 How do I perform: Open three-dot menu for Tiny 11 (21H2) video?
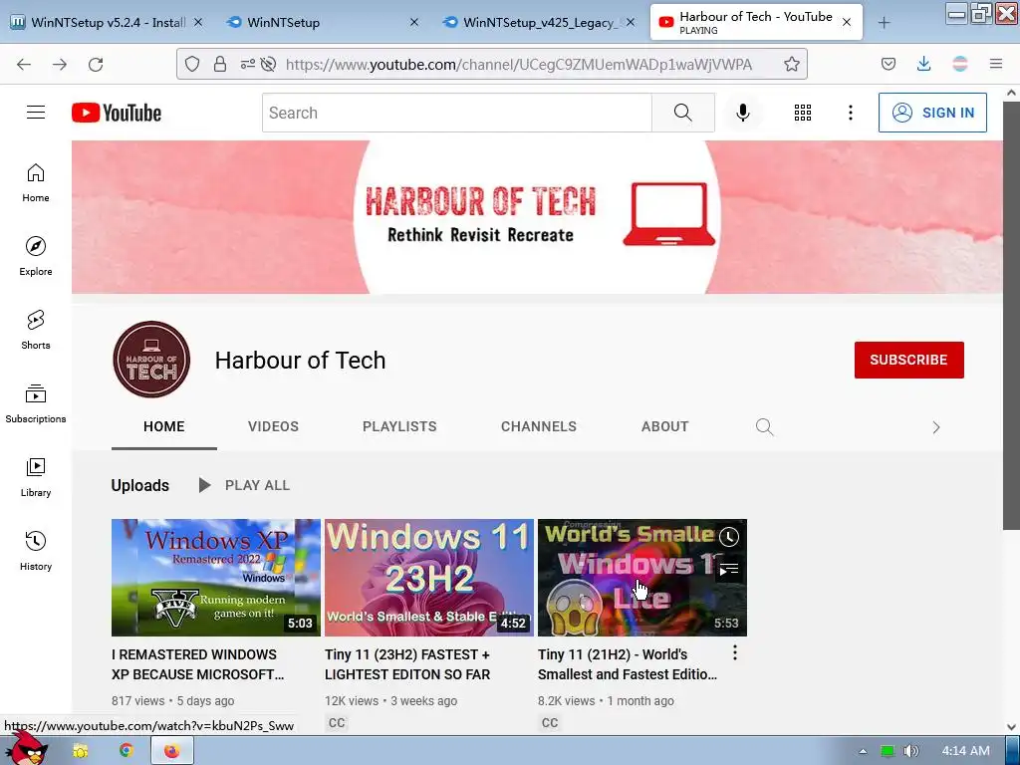point(735,653)
